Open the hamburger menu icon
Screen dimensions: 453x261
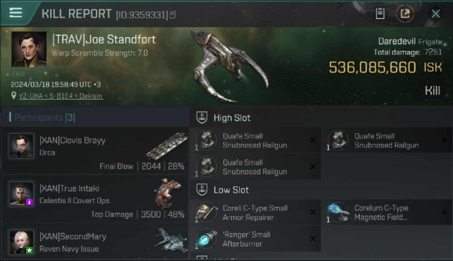pyautogui.click(x=16, y=13)
